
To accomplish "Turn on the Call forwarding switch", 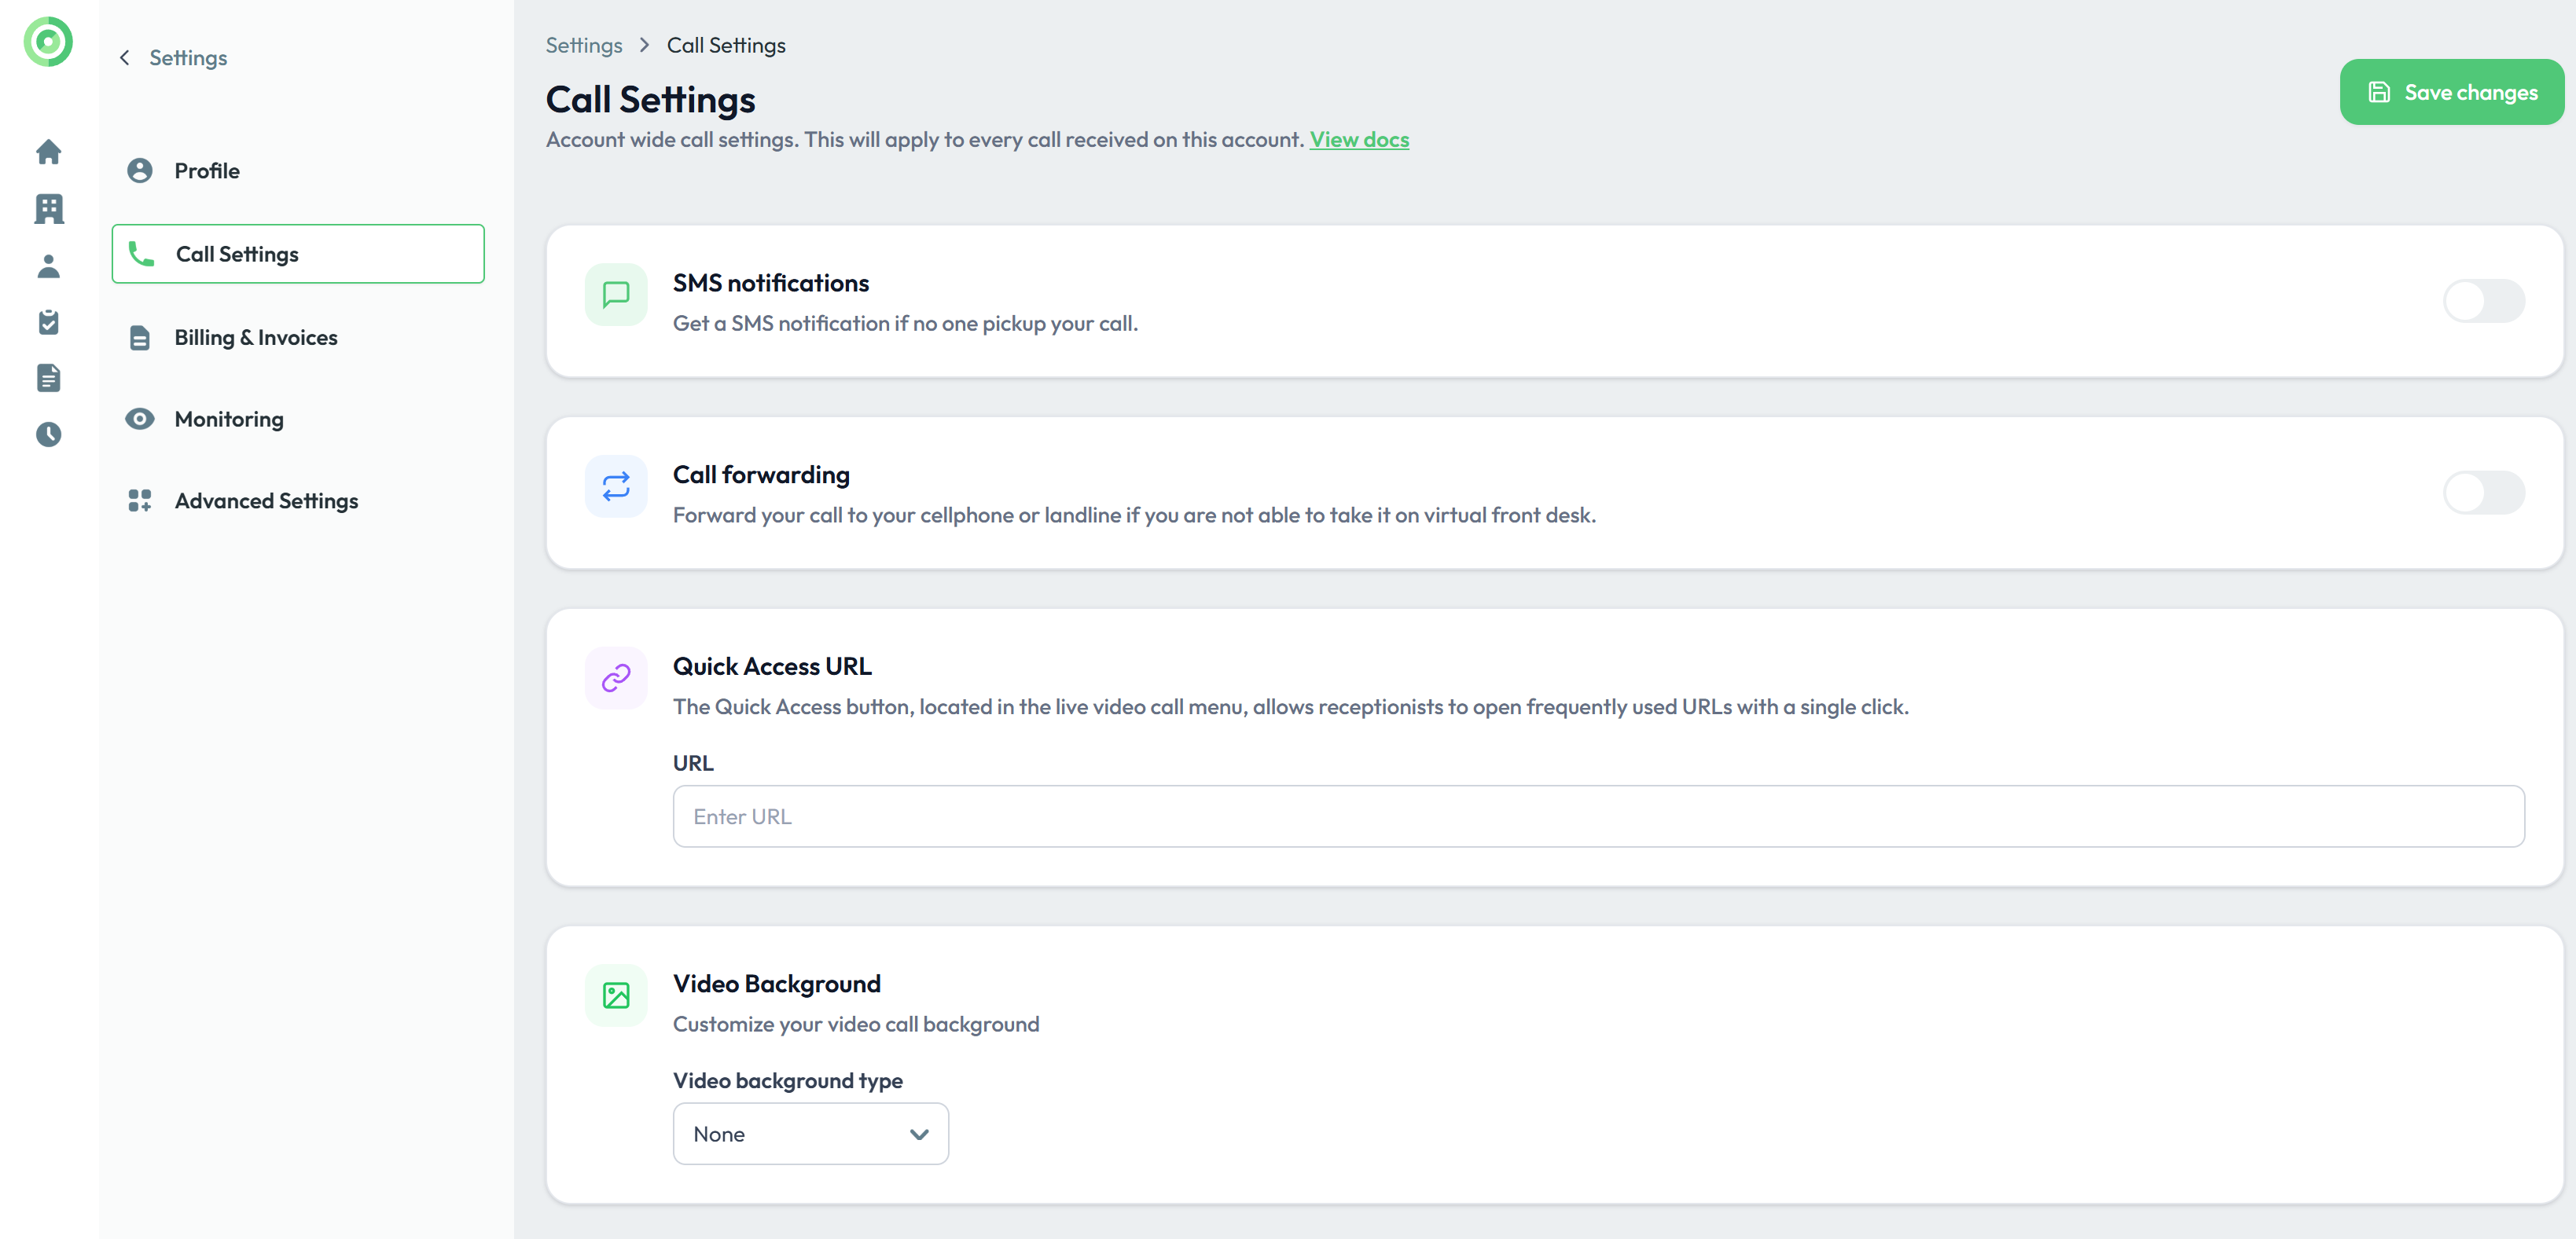I will click(x=2483, y=493).
